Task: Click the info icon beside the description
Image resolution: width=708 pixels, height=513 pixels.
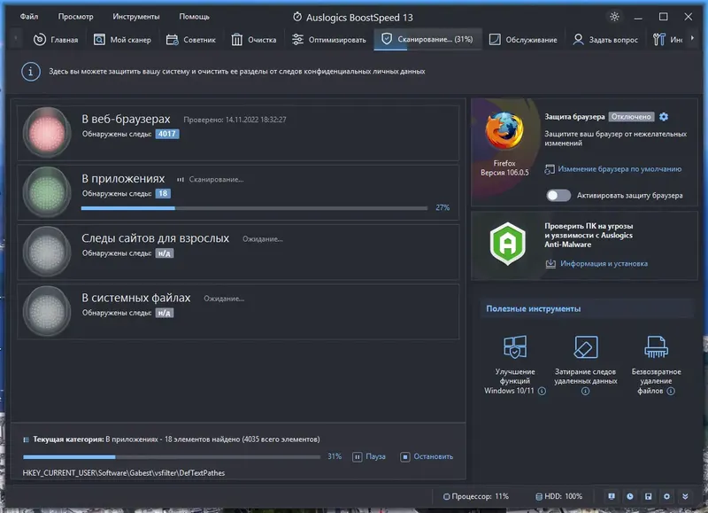Action: (x=31, y=72)
